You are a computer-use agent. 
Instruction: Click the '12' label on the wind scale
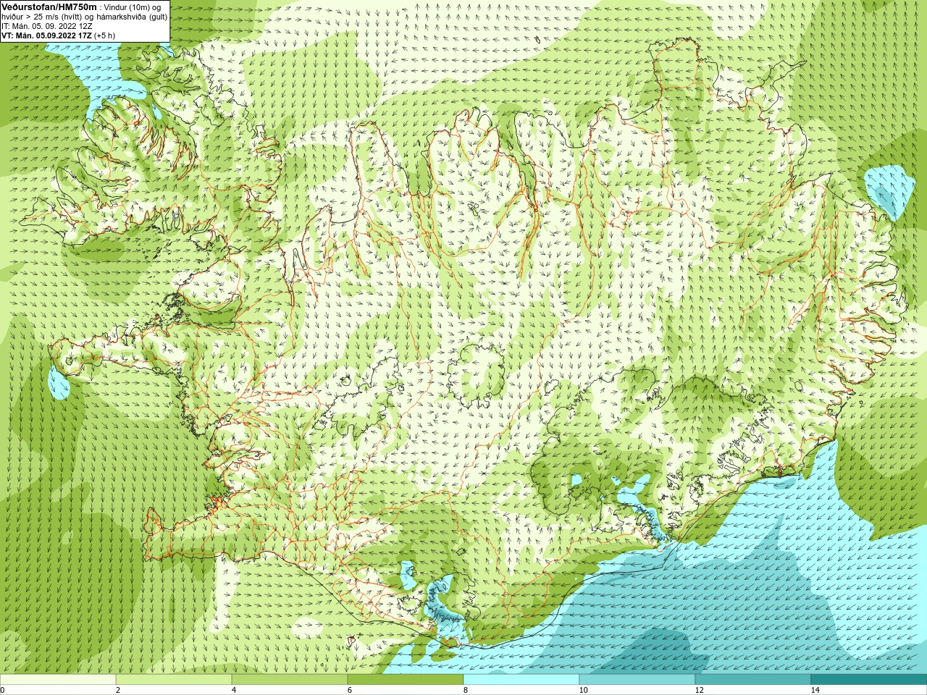[x=699, y=690]
